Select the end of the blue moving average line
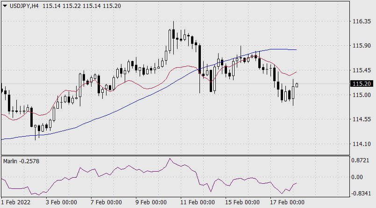The image size is (376, 208). pos(297,49)
